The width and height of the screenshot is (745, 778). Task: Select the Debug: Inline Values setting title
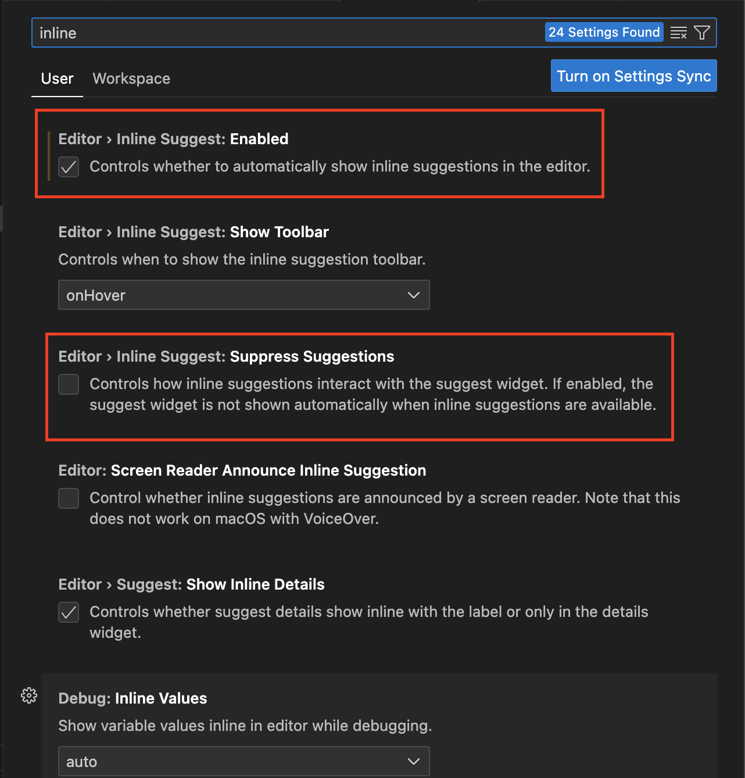tap(132, 698)
